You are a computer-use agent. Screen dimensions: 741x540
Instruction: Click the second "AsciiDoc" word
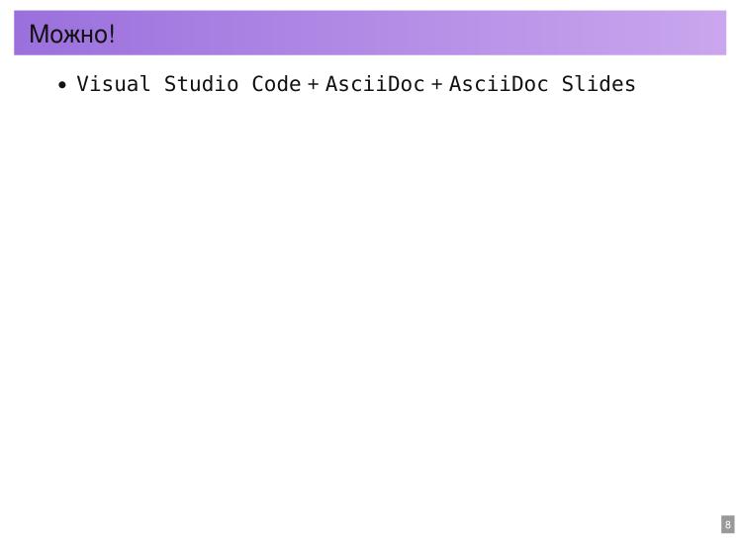tap(499, 84)
